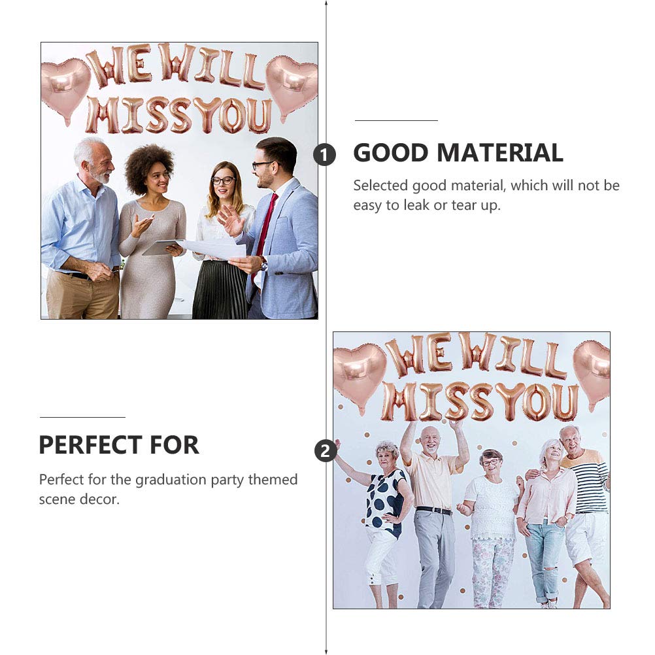Open the dancing seniors photo thumbnail
The image size is (655, 655).
pos(471,470)
